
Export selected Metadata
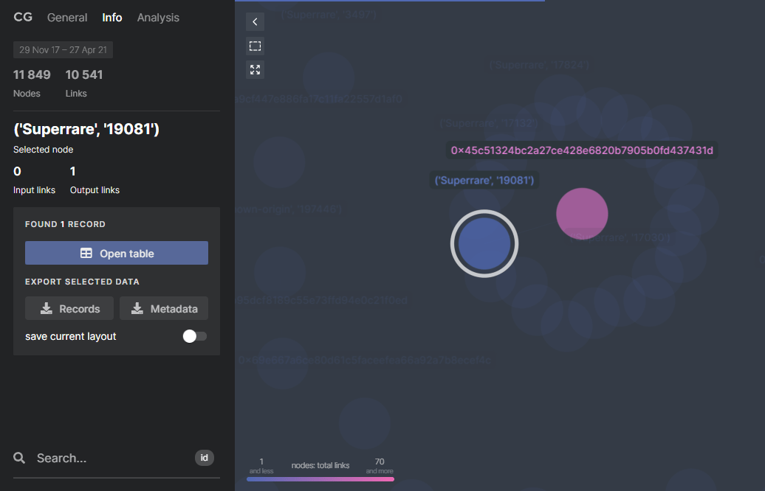[164, 308]
